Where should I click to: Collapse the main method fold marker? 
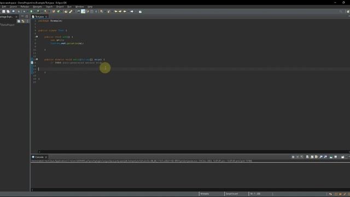click(37, 60)
